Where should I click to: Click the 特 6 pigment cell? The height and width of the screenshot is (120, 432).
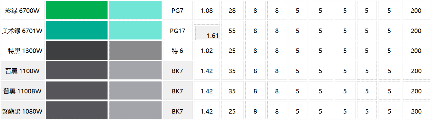(x=178, y=50)
